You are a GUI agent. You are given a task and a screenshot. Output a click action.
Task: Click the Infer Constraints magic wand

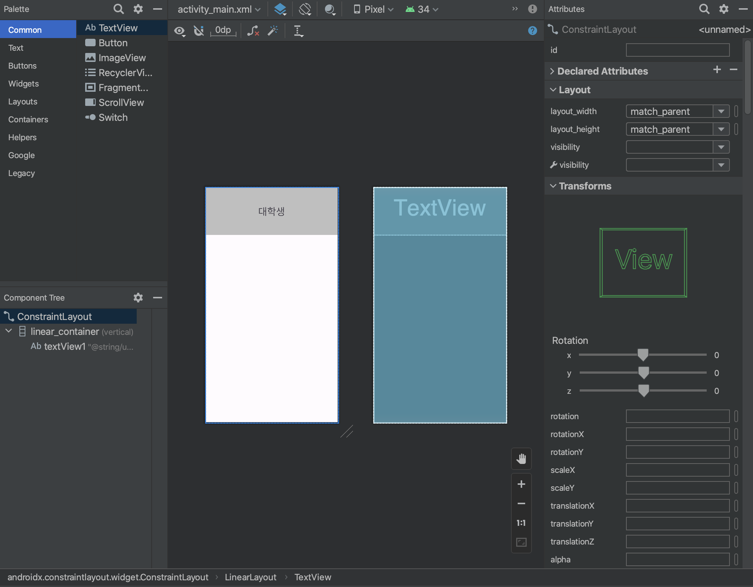273,31
